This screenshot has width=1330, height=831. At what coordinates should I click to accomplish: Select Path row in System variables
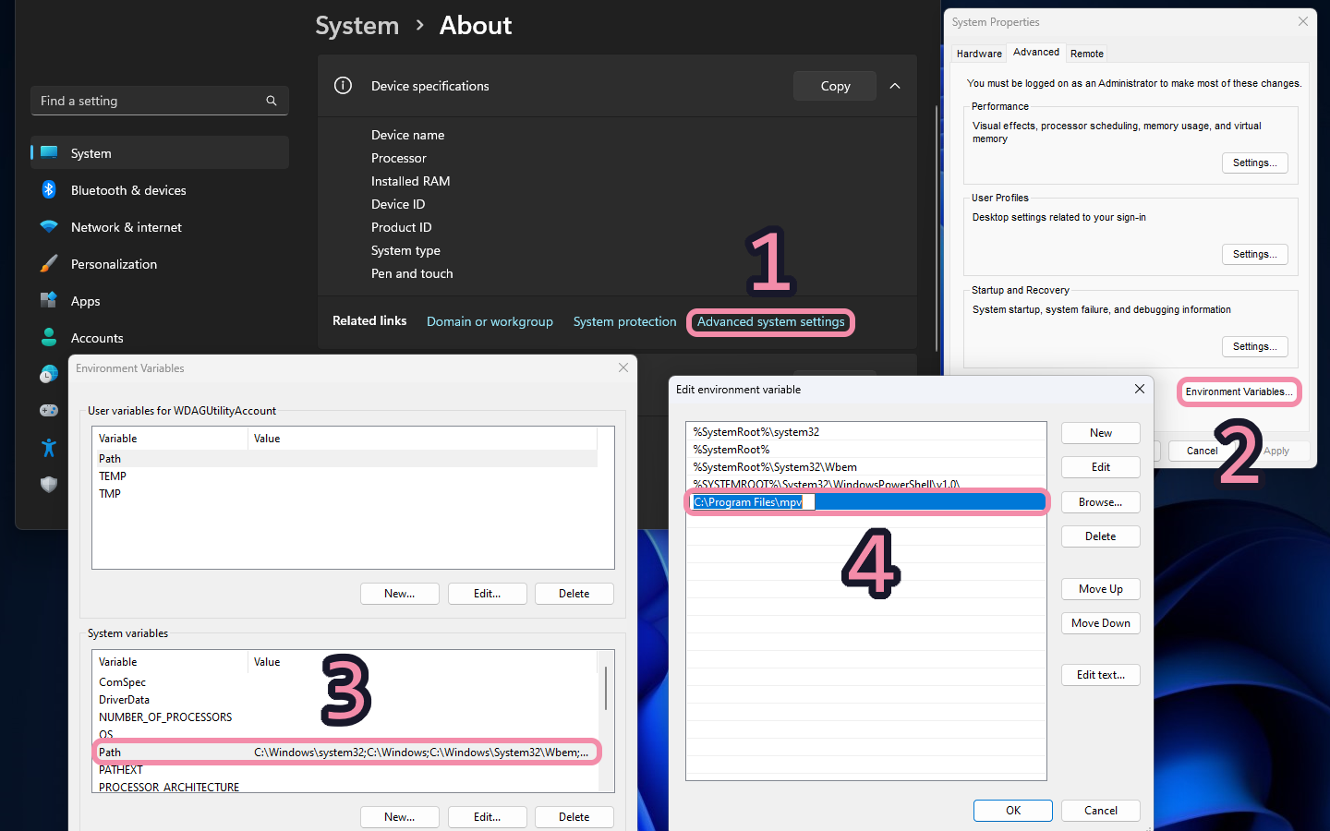345,753
